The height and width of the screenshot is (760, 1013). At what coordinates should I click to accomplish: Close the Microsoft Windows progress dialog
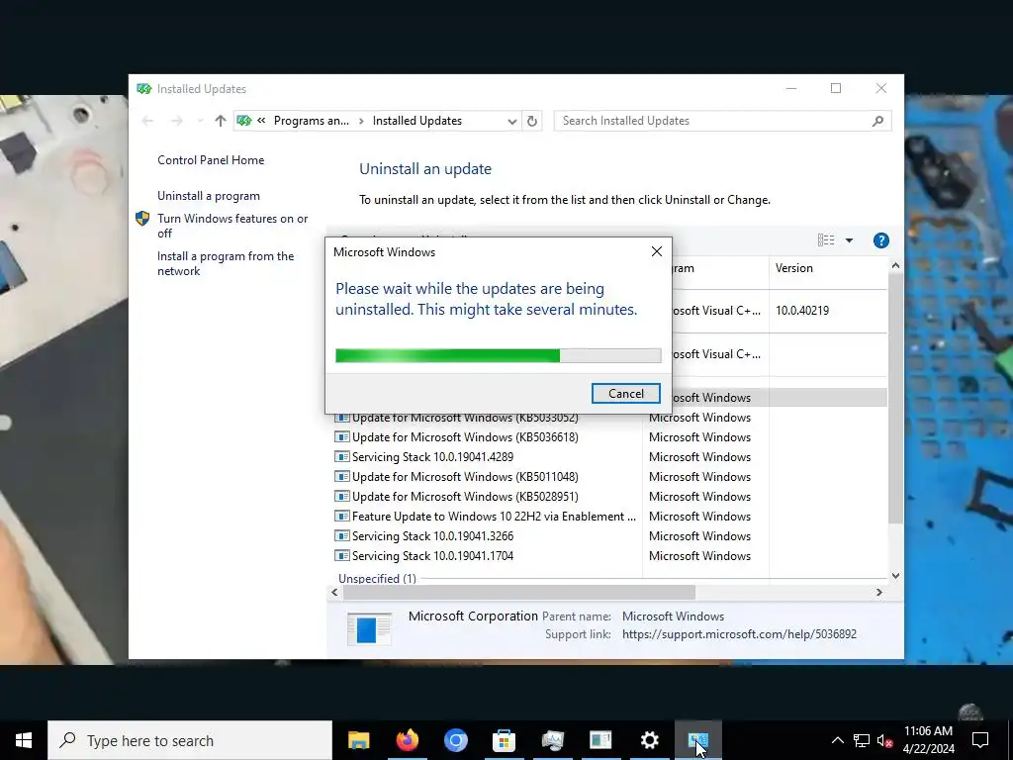click(657, 251)
